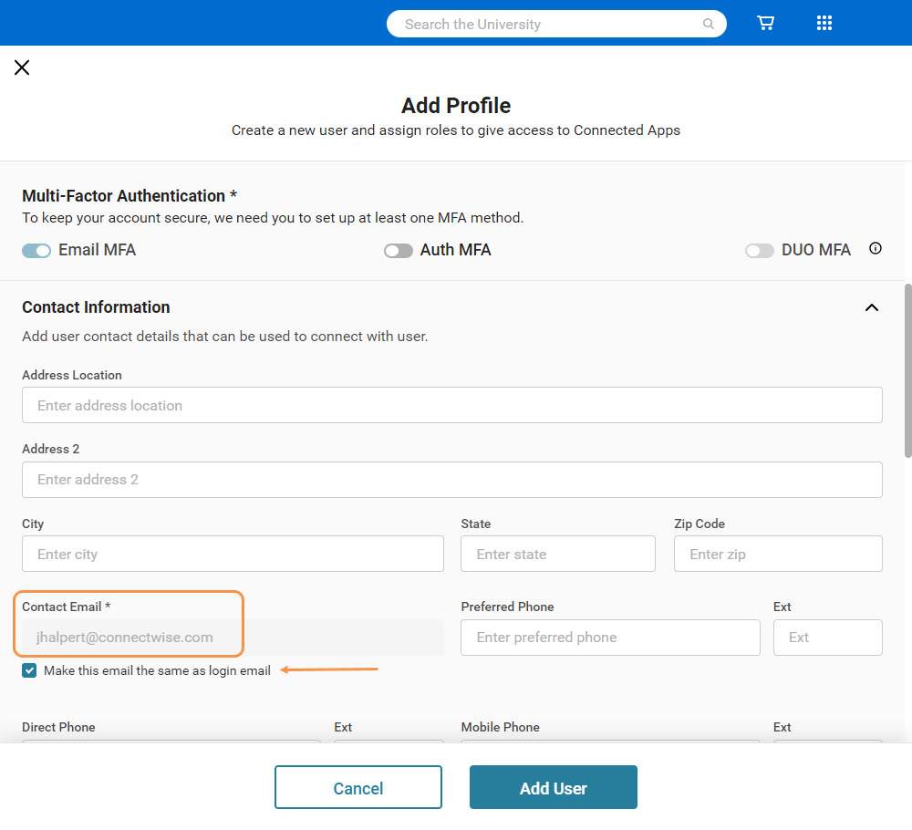Close the Add Profile dialog
This screenshot has height=830, width=912.
22,67
